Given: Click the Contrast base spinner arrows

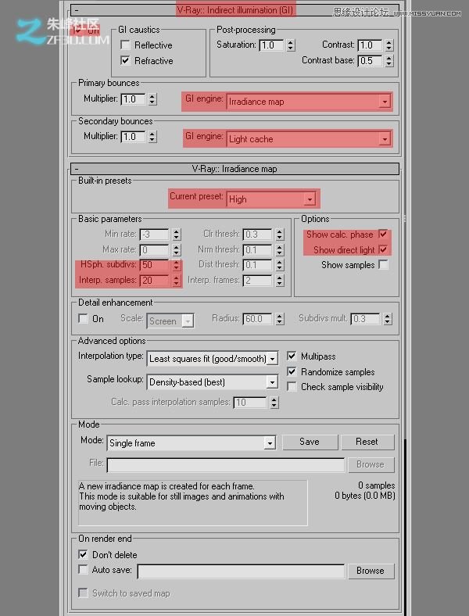Looking at the screenshot, I should pos(388,61).
